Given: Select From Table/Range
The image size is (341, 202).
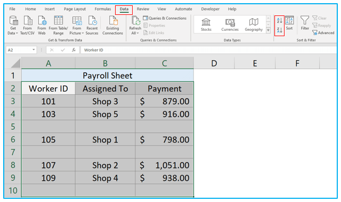Looking at the screenshot, I should point(58,26).
